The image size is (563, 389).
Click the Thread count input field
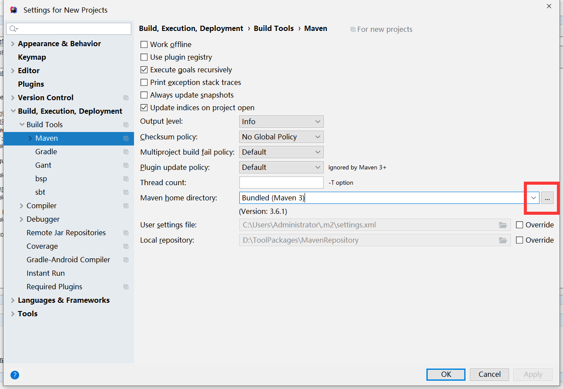point(281,183)
